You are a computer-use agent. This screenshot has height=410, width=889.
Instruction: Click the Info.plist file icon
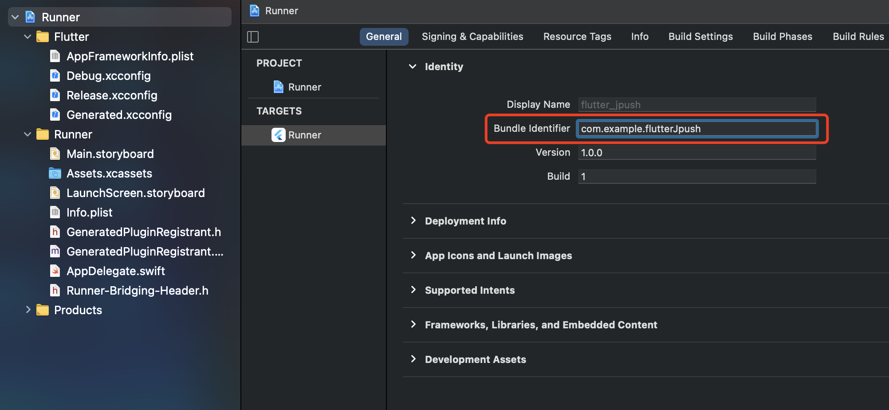pos(55,213)
